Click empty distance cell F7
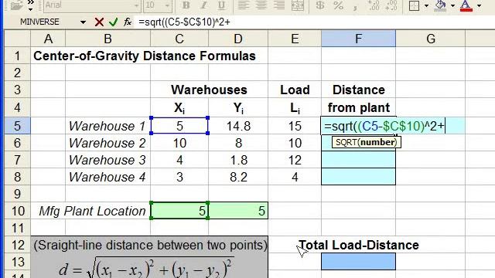This screenshot has height=278, width=495. click(x=358, y=160)
